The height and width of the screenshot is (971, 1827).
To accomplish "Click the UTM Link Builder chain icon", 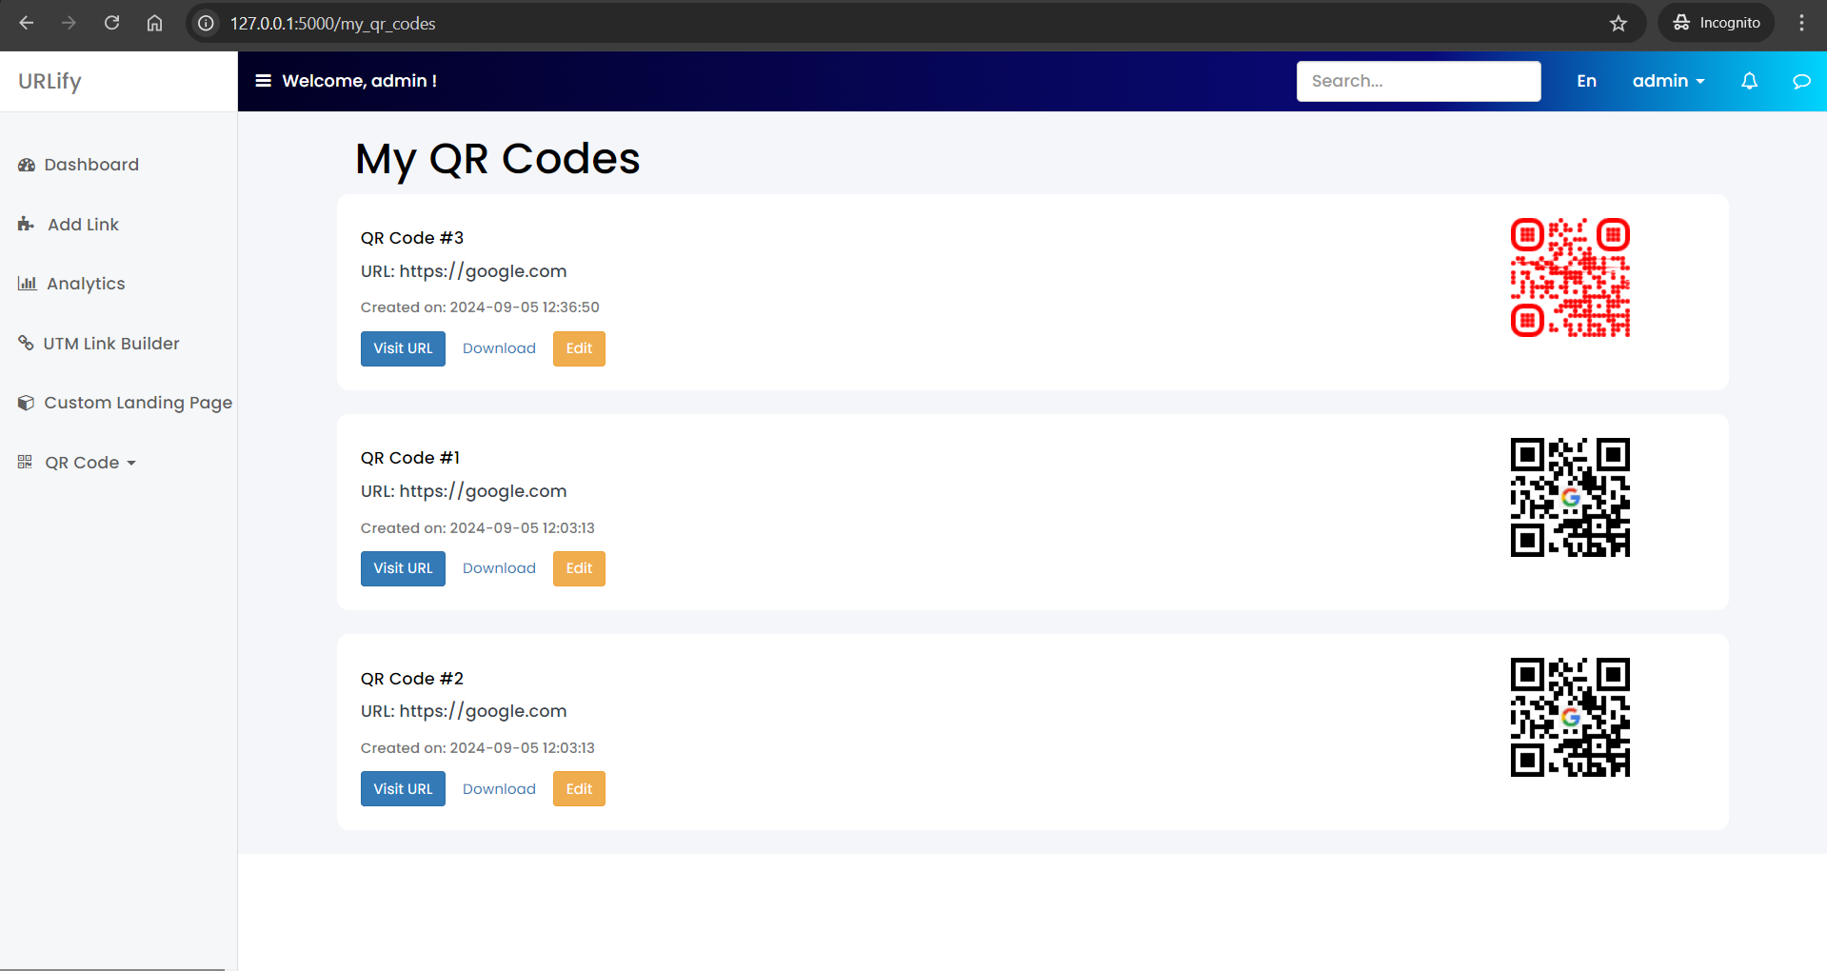I will coord(26,343).
